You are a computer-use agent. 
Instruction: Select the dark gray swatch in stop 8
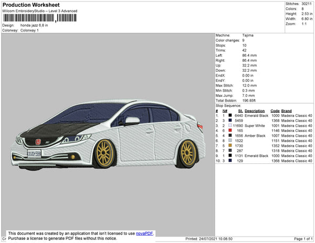(x=229, y=151)
